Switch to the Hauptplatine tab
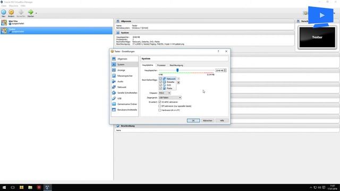The width and height of the screenshot is (340, 191). click(x=148, y=65)
